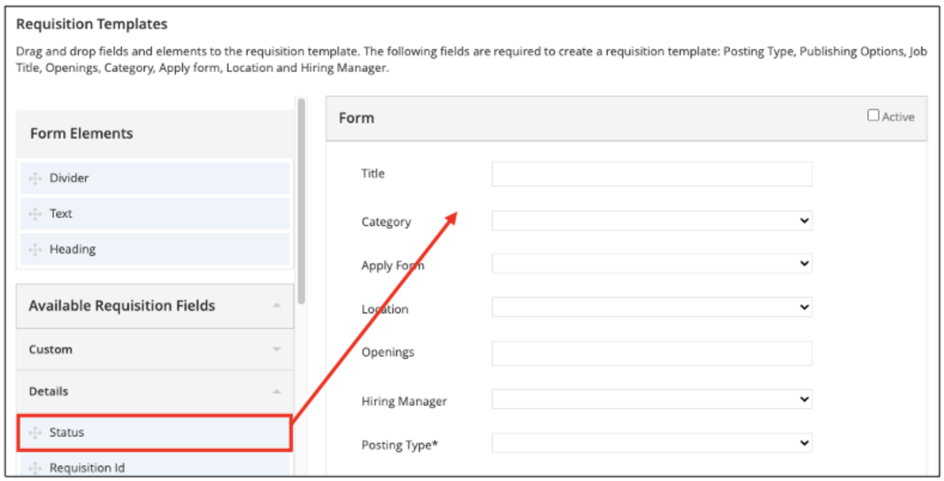The width and height of the screenshot is (944, 481).
Task: Click into the Openings input field
Action: coord(652,354)
